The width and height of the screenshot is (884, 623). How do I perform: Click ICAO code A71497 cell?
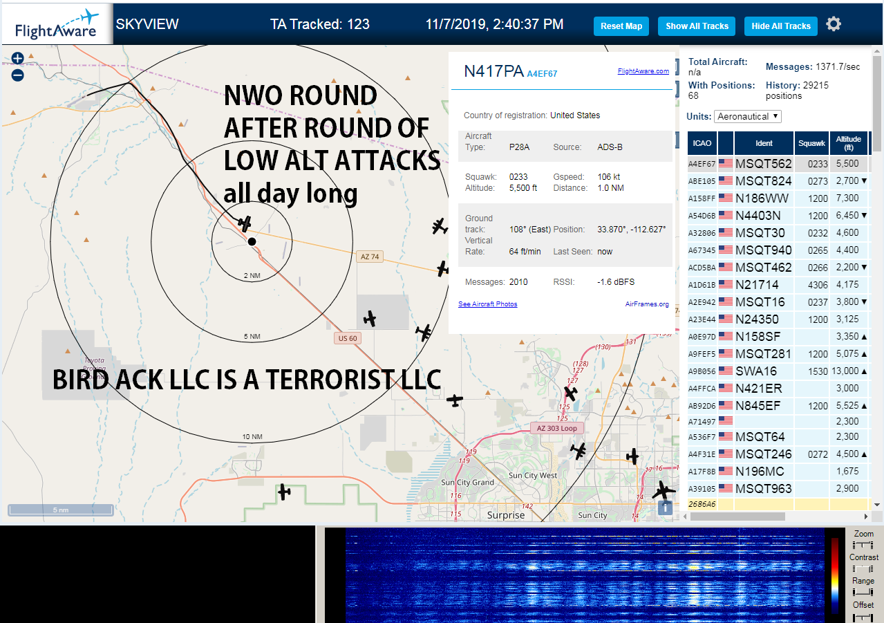[702, 421]
